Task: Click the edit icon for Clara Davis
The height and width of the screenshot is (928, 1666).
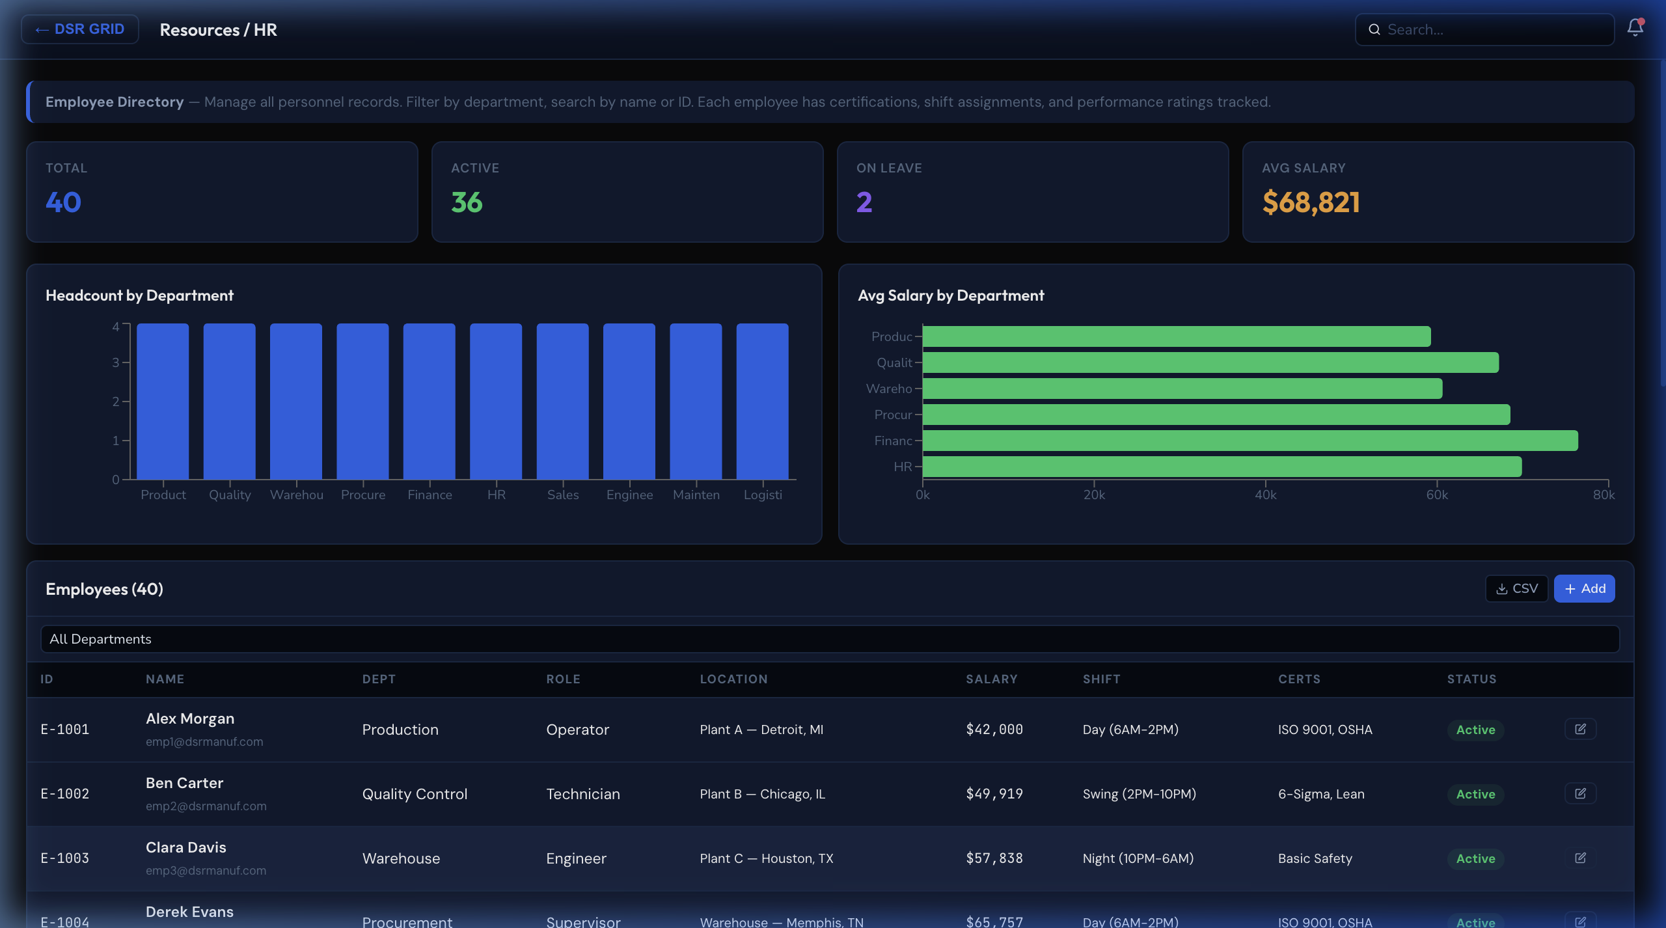Action: [1580, 858]
